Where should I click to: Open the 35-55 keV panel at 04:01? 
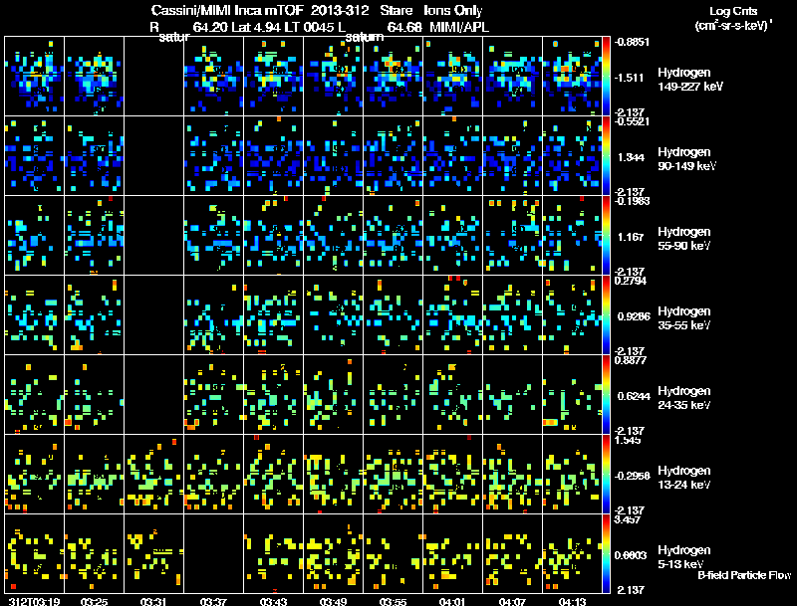pyautogui.click(x=453, y=314)
